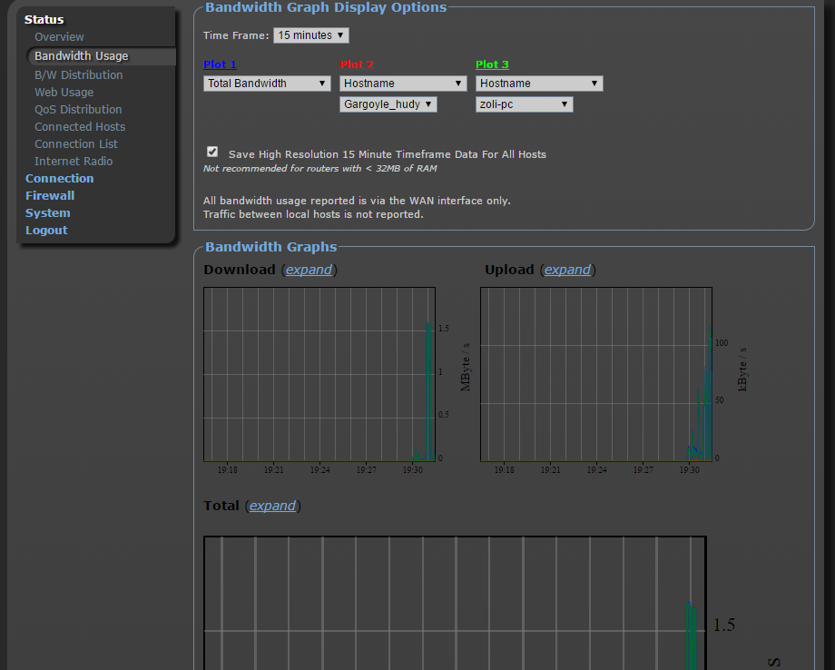Go to the Overview page

click(59, 36)
